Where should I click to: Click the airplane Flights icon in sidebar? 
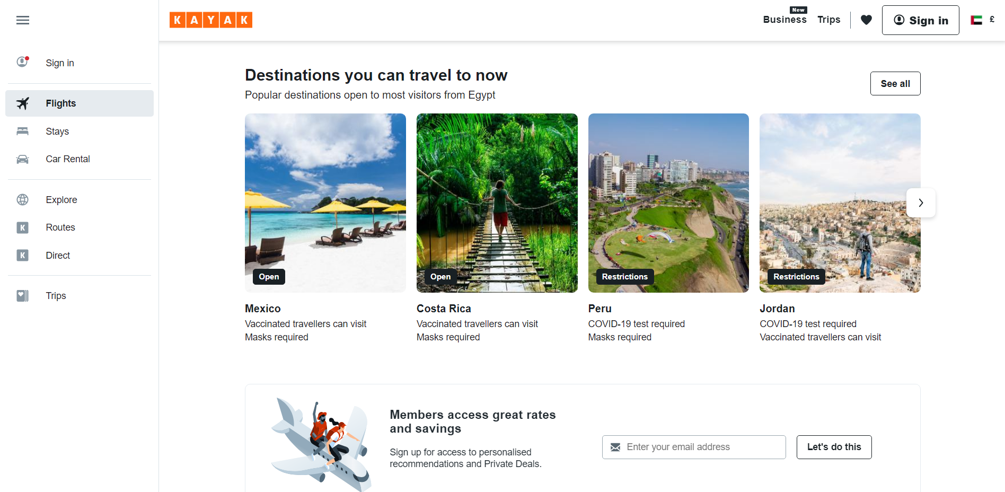[23, 103]
